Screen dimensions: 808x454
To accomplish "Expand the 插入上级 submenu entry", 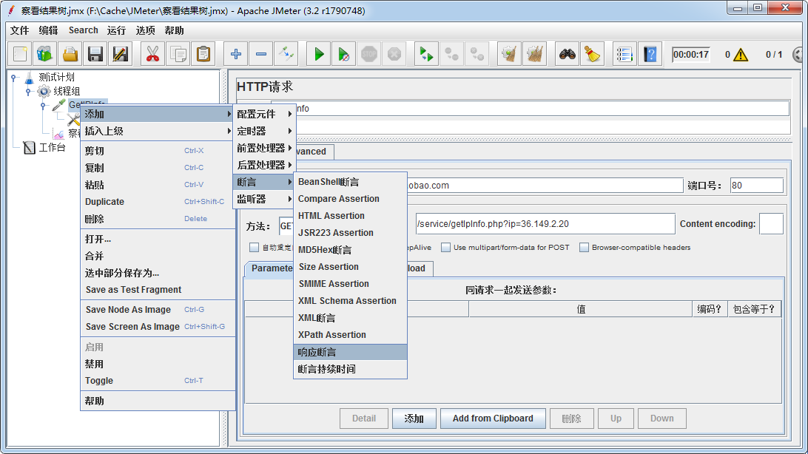I will click(x=158, y=131).
